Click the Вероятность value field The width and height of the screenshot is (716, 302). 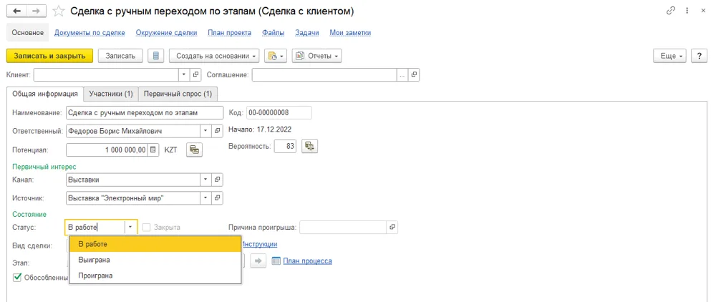[286, 146]
